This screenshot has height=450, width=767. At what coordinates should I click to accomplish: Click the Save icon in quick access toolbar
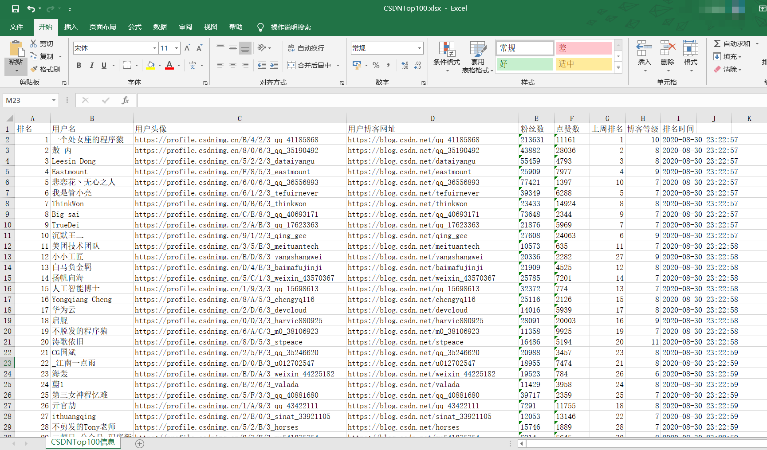point(15,8)
